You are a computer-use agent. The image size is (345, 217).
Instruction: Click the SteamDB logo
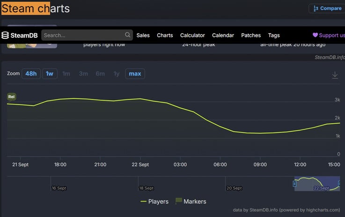coord(19,35)
